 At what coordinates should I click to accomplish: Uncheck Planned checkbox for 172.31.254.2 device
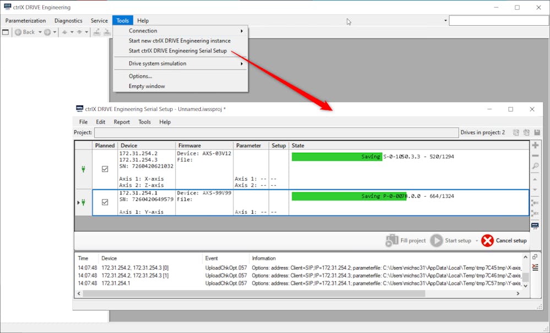pyautogui.click(x=105, y=169)
